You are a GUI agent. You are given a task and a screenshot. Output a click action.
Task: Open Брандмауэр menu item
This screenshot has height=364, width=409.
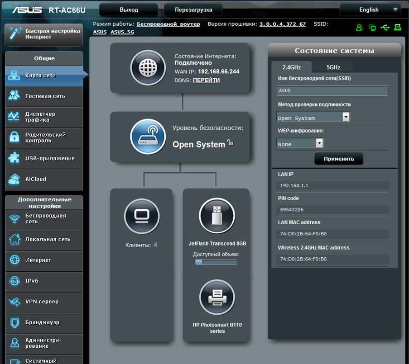(x=44, y=322)
